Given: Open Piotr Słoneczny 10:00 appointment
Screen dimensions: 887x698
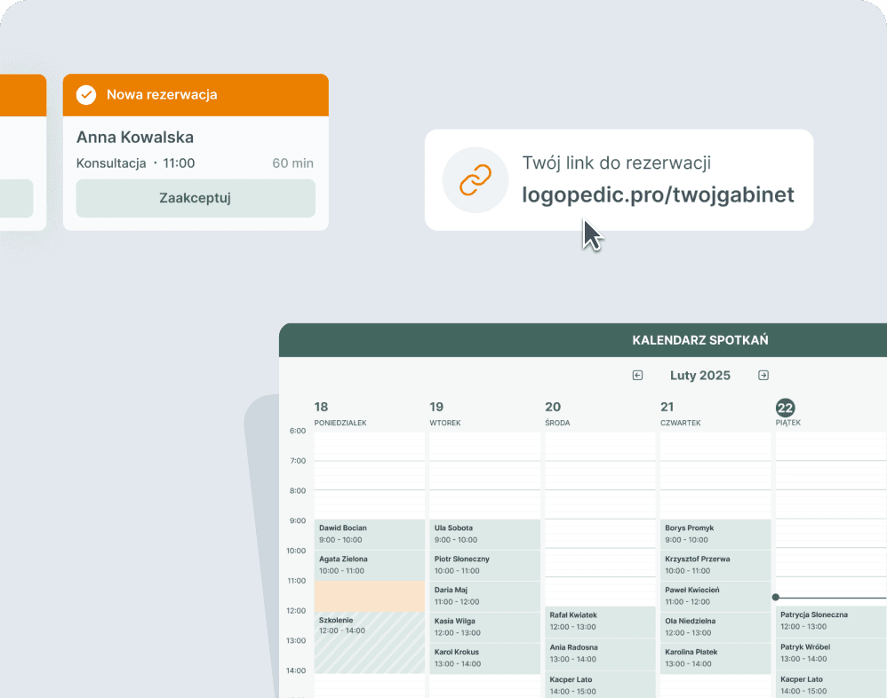Looking at the screenshot, I should tap(484, 565).
